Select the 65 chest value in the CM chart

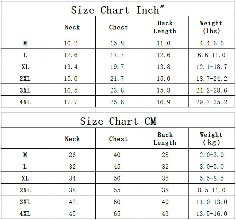click(x=117, y=213)
